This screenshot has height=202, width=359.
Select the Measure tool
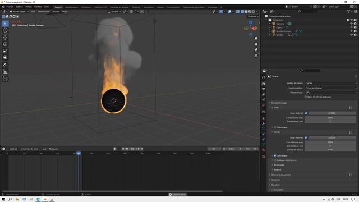coord(5,71)
